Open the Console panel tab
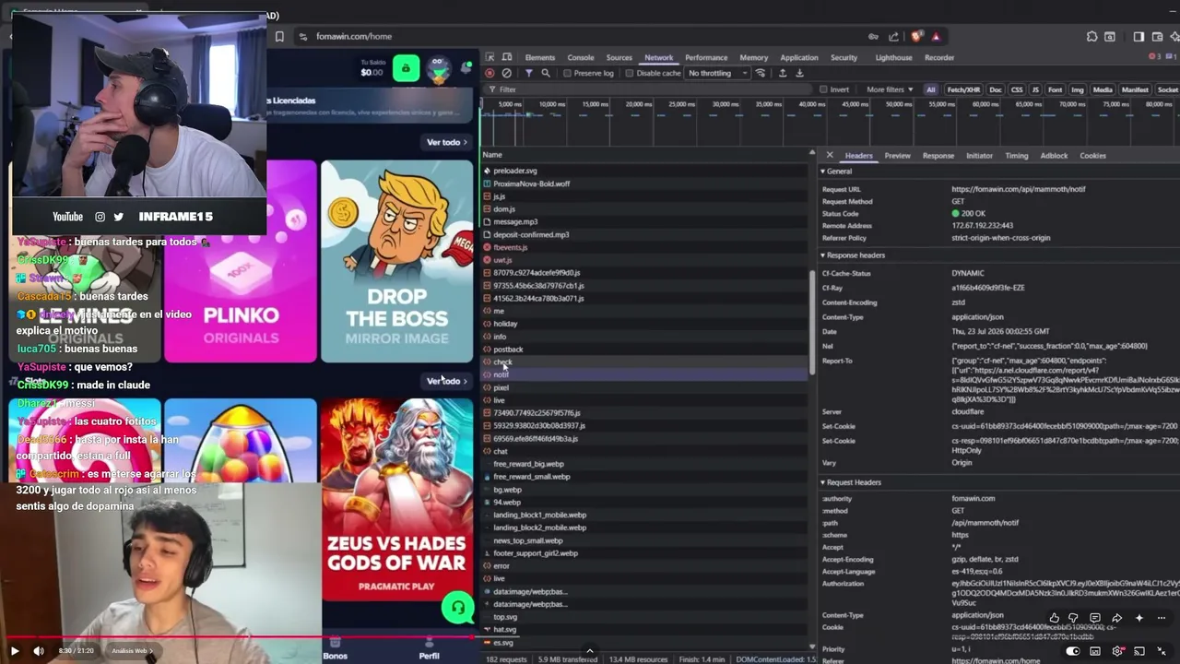The width and height of the screenshot is (1180, 664). point(581,57)
